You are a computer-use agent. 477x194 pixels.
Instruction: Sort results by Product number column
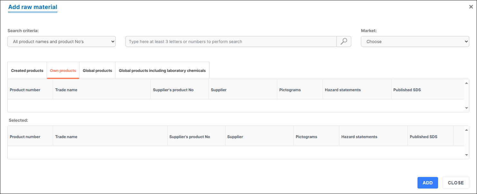click(x=25, y=90)
